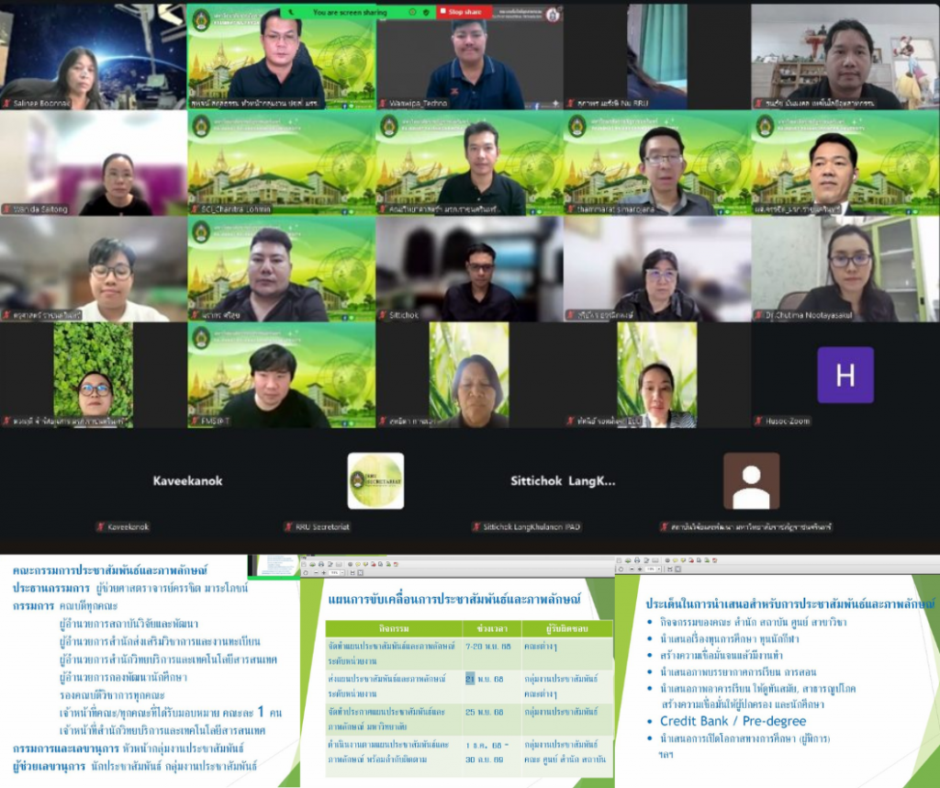940x788 pixels.
Task: Click muted mic icon beside Salinee Boonnak
Action: [x=7, y=103]
